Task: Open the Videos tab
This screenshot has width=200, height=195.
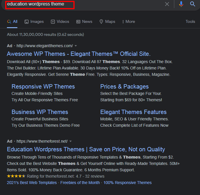Action: point(60,22)
